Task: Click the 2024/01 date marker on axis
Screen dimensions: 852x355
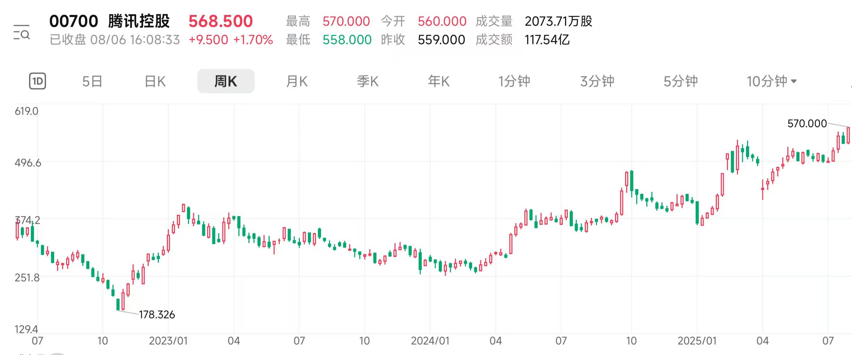Action: point(430,341)
